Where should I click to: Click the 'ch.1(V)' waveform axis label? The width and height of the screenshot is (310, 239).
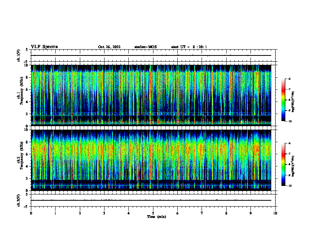point(18,55)
